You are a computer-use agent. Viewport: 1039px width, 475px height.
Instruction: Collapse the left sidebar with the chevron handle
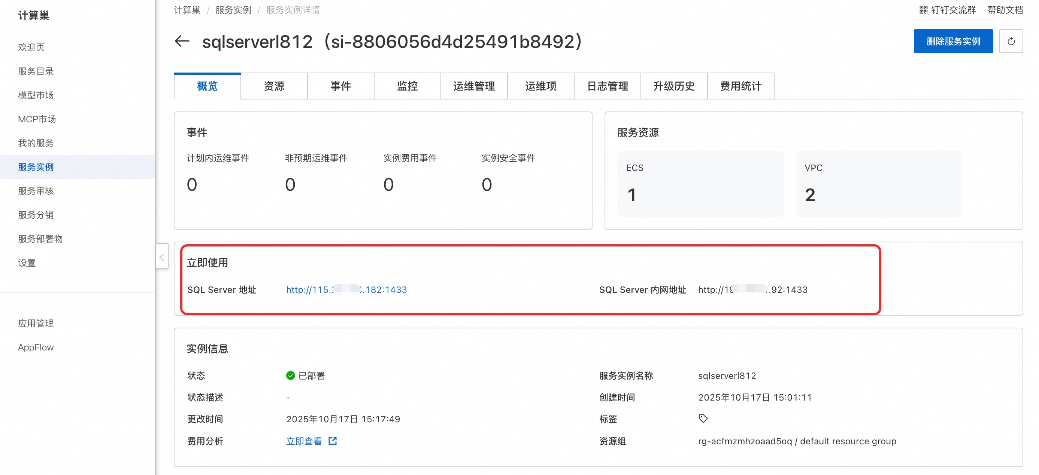[x=162, y=256]
